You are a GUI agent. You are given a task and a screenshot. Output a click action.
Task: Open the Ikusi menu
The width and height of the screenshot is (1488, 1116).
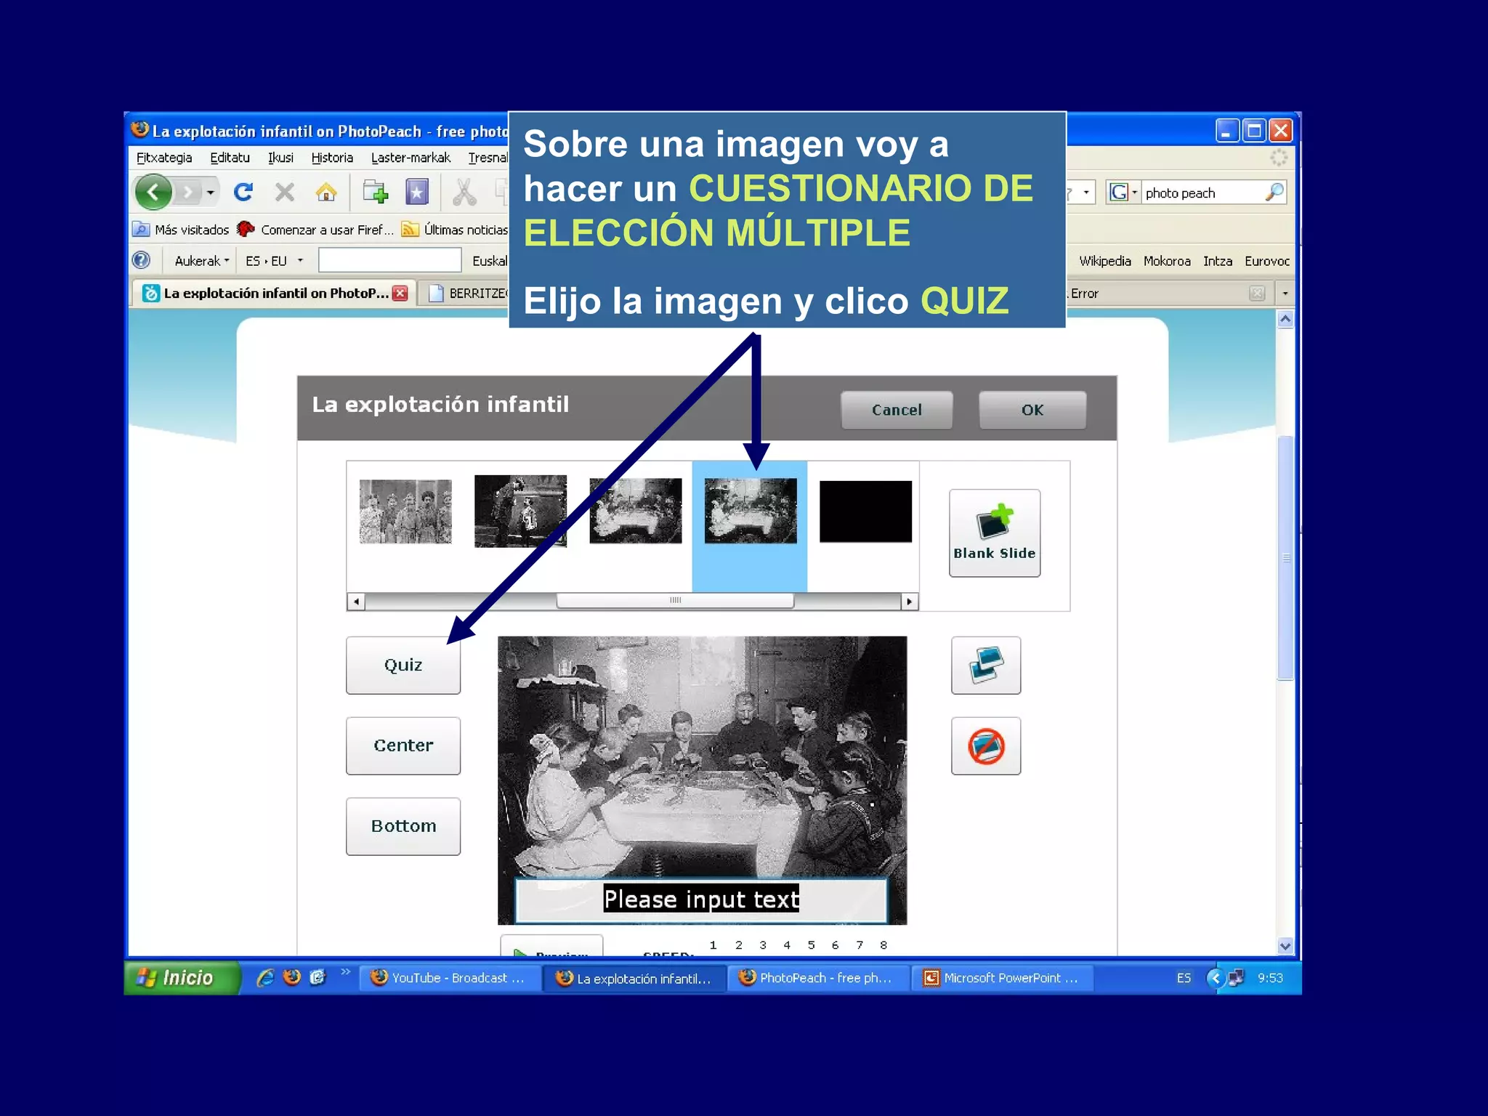pyautogui.click(x=280, y=158)
